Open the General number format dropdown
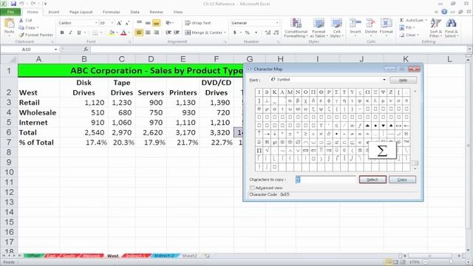The image size is (473, 266). coord(277,23)
